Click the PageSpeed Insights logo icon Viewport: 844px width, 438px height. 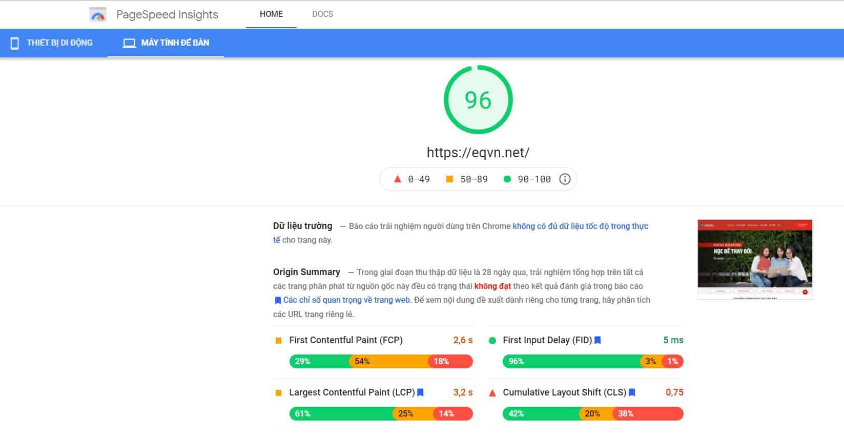pyautogui.click(x=98, y=15)
